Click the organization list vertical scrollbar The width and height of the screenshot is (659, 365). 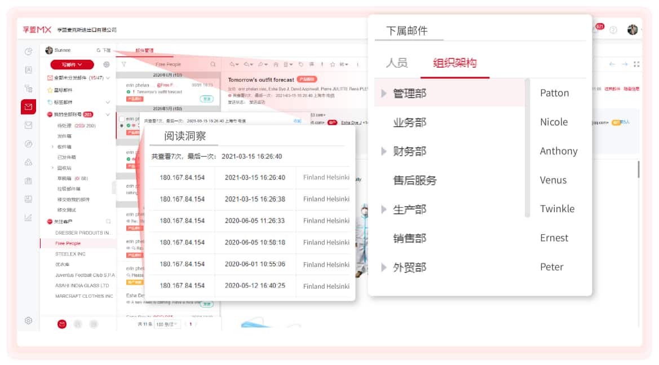pos(528,148)
